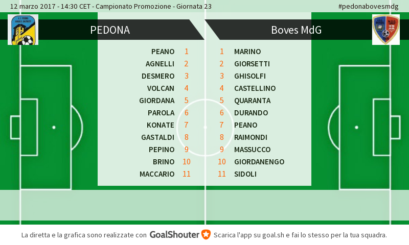
Task: Click the match date and league text
Action: (111, 6)
